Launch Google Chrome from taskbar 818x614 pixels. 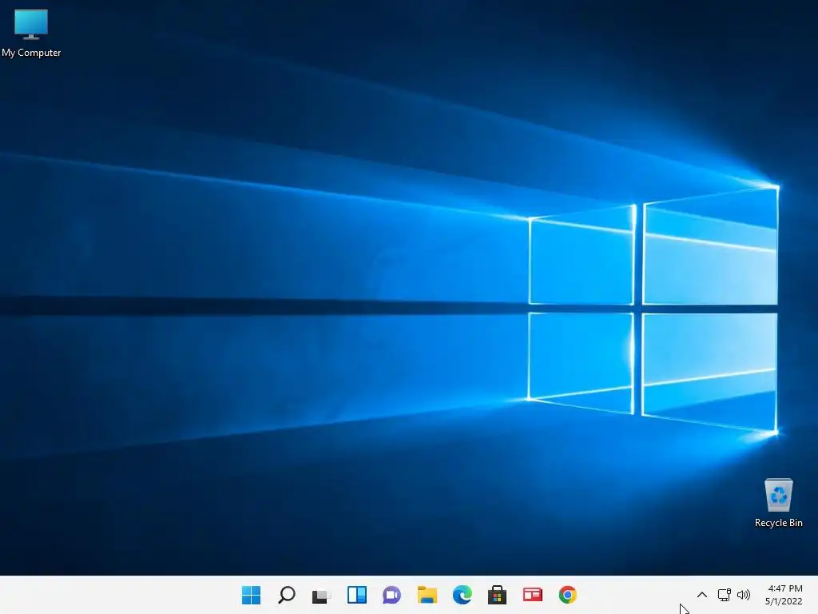pyautogui.click(x=568, y=595)
